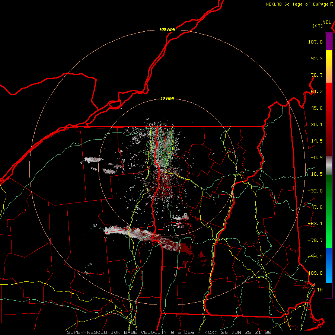335x335 pixels.
Task: Click the [KT] units label
Action: click(x=318, y=26)
